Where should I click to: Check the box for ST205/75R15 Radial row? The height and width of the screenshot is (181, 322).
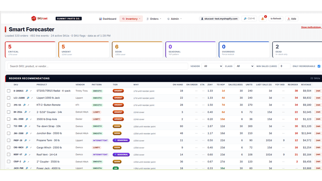pyautogui.click(x=9, y=91)
